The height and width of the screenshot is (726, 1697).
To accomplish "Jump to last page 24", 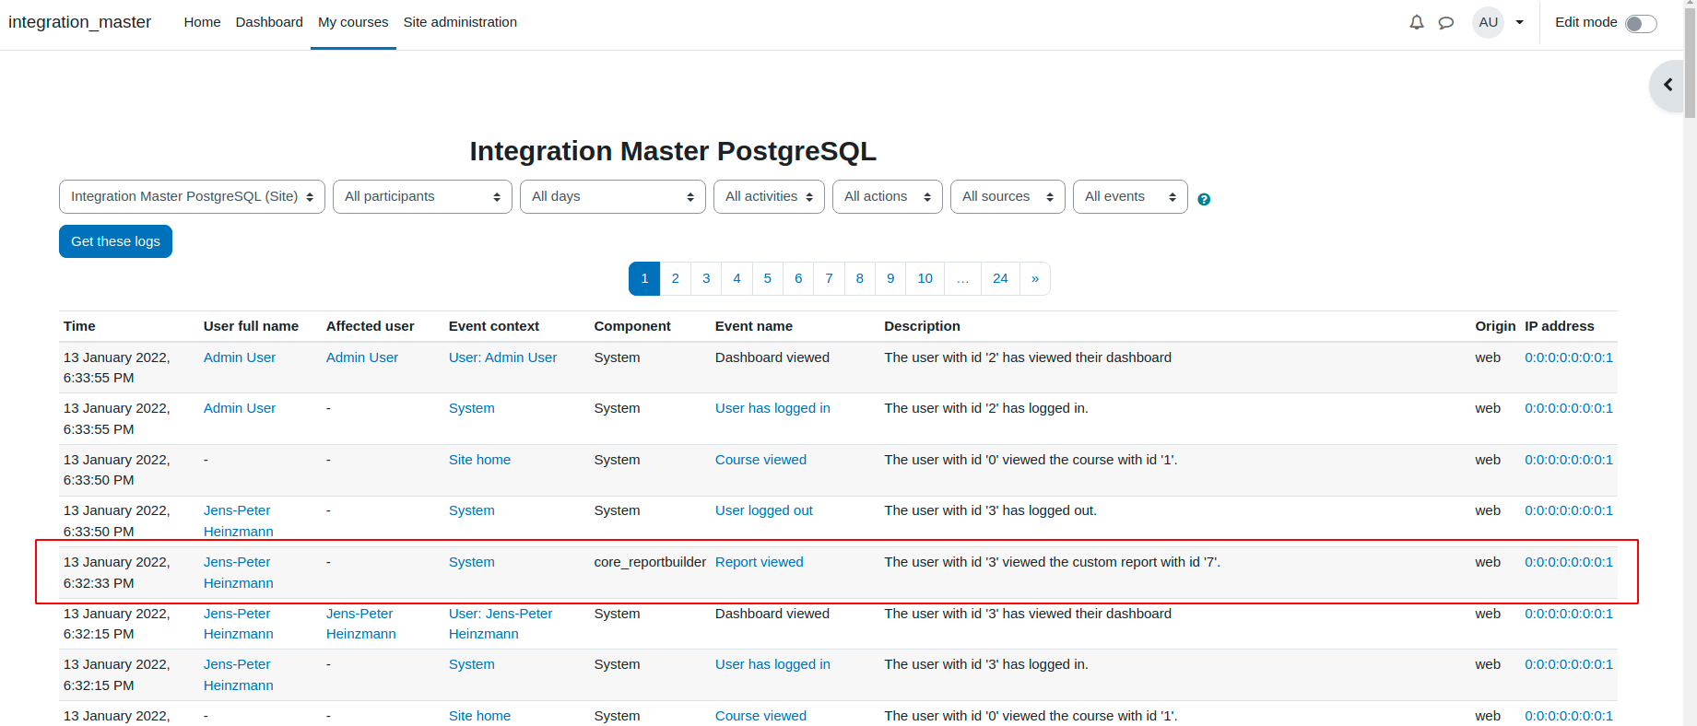I will [x=1000, y=278].
